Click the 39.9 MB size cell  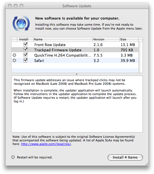coord(128,61)
